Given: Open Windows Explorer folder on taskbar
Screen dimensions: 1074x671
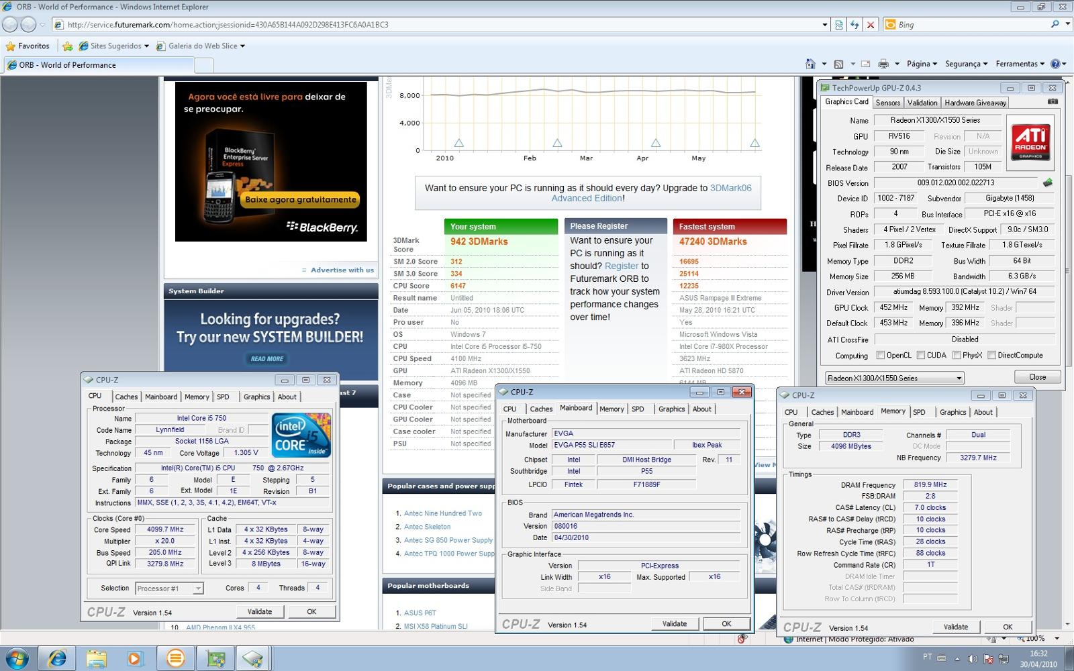Looking at the screenshot, I should (97, 658).
